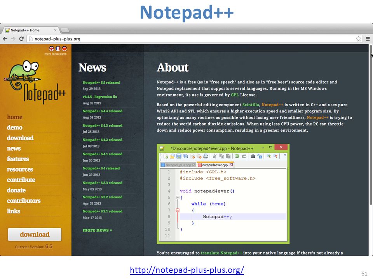Bookmark page with the star icon

click(x=359, y=39)
